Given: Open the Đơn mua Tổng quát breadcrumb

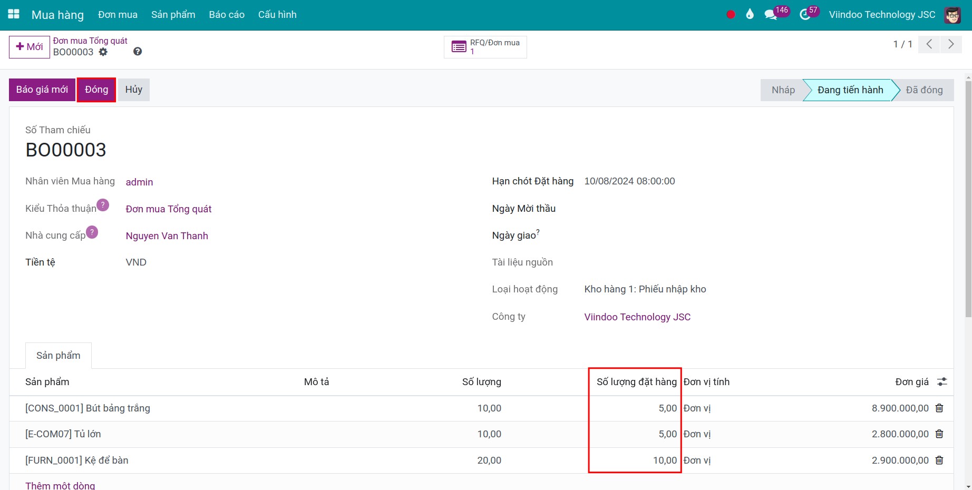Looking at the screenshot, I should pos(90,41).
